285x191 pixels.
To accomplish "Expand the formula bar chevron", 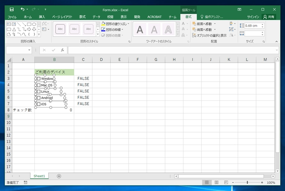I will coord(277,50).
